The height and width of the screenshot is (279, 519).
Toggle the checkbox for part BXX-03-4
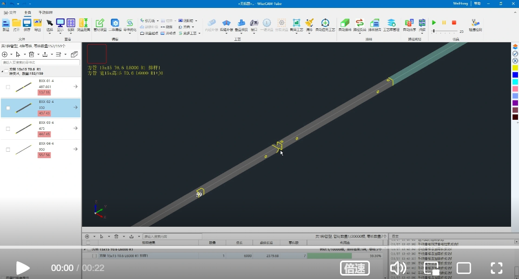(7, 129)
